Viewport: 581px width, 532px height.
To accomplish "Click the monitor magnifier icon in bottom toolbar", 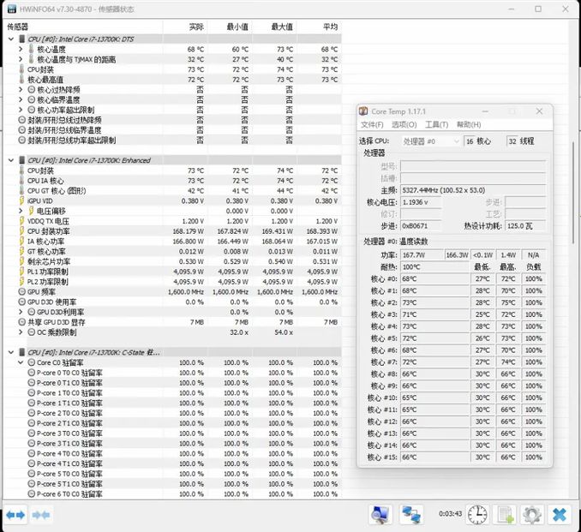I will click(380, 515).
